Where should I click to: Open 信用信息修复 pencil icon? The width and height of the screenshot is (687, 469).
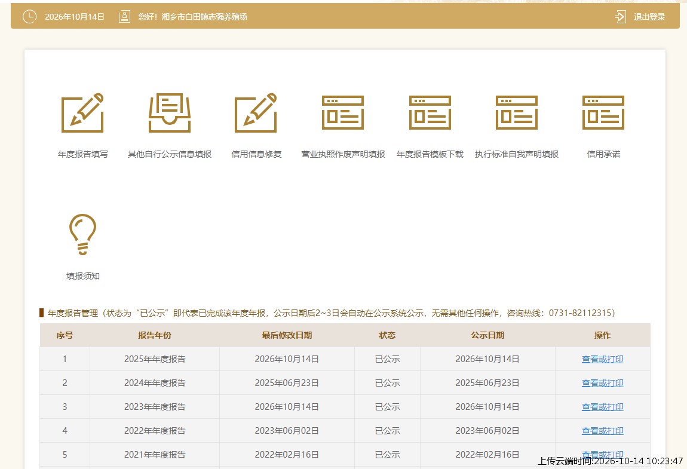(256, 113)
